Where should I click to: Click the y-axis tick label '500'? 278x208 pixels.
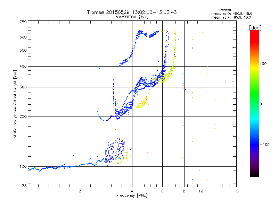tap(23, 50)
